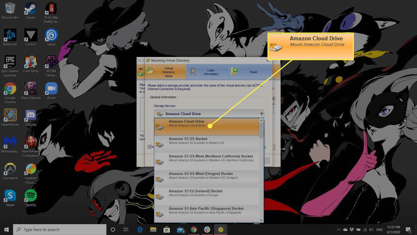Select Amazon S3 EU (Ireland) Bucket
417x235 pixels.
207,196
